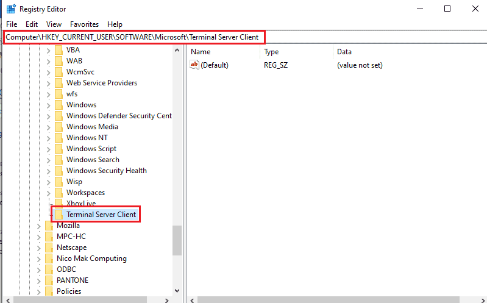The image size is (487, 303).
Task: Click the WAB folder icon
Action: (59, 60)
